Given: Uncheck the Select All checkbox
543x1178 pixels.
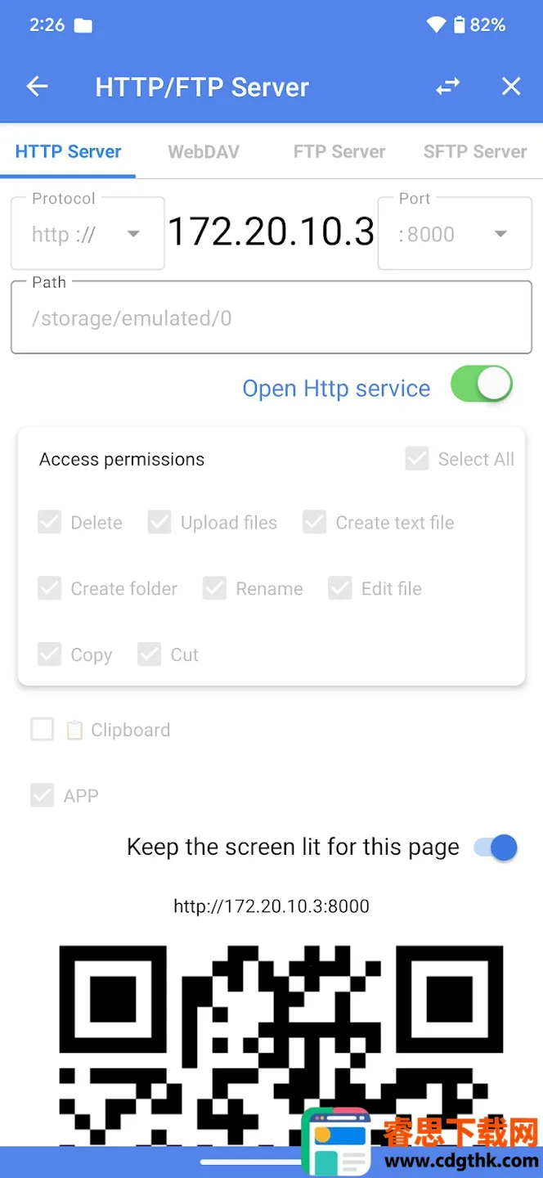Looking at the screenshot, I should pos(417,459).
